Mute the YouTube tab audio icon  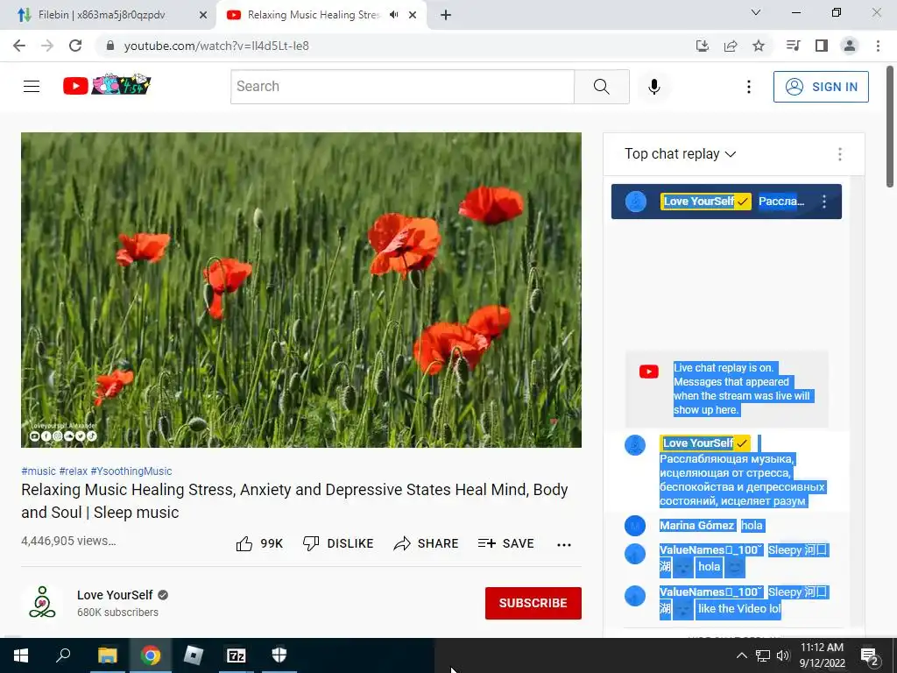(393, 15)
